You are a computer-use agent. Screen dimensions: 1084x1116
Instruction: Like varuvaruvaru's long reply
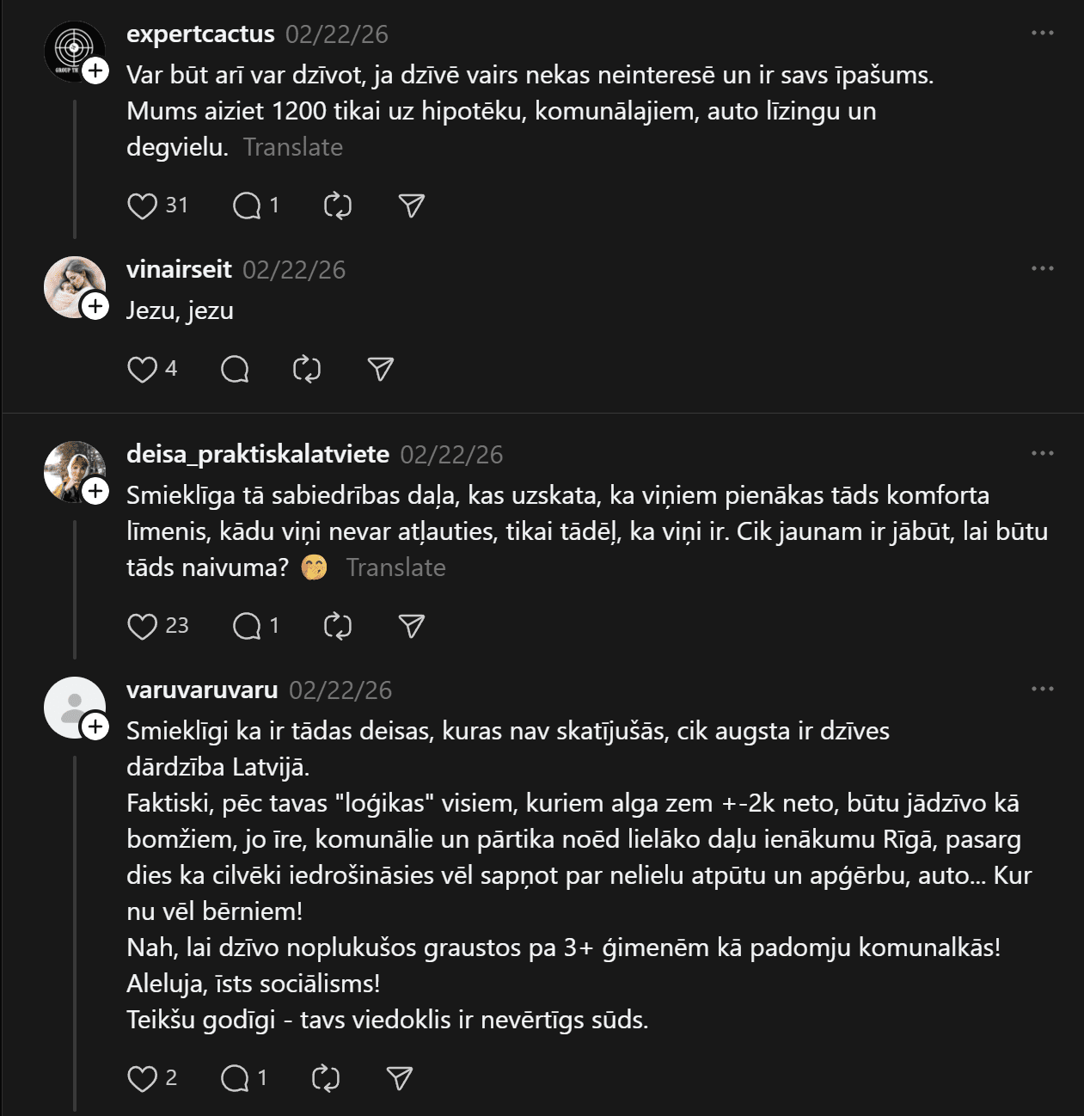143,1079
